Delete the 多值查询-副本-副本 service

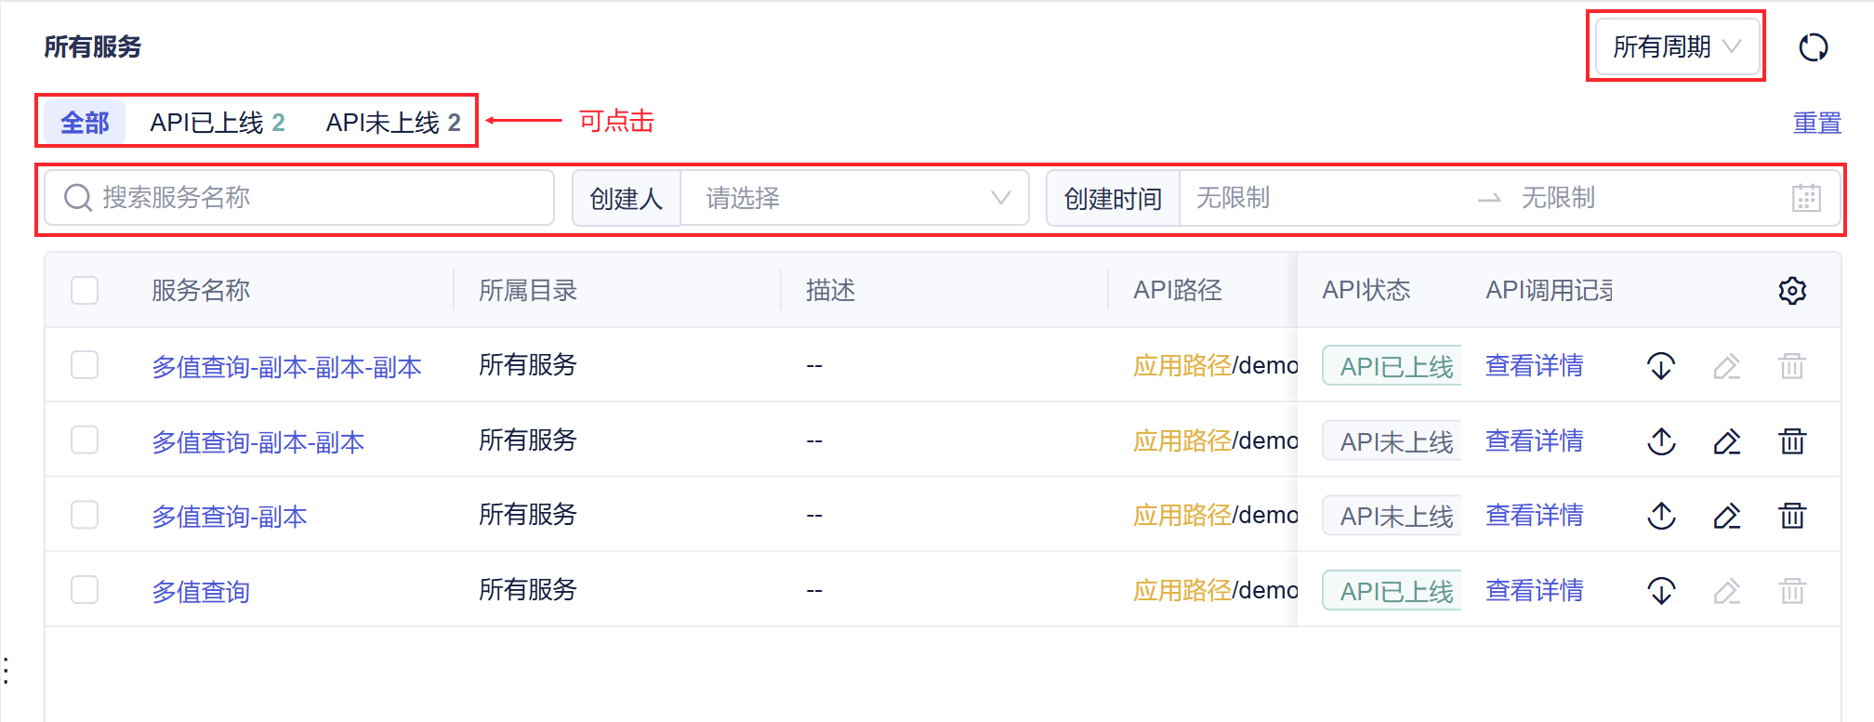[1792, 440]
